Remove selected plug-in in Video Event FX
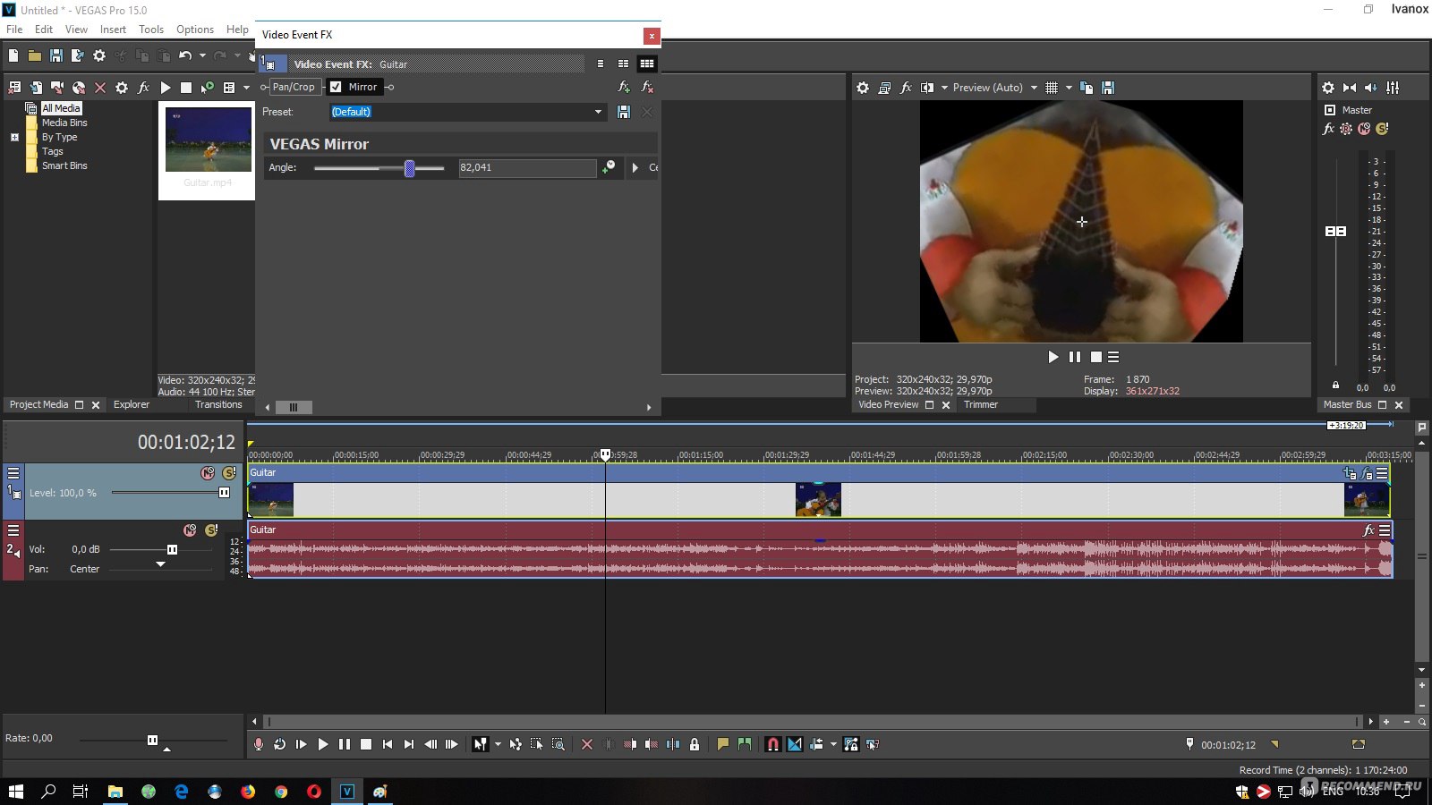 pyautogui.click(x=647, y=87)
